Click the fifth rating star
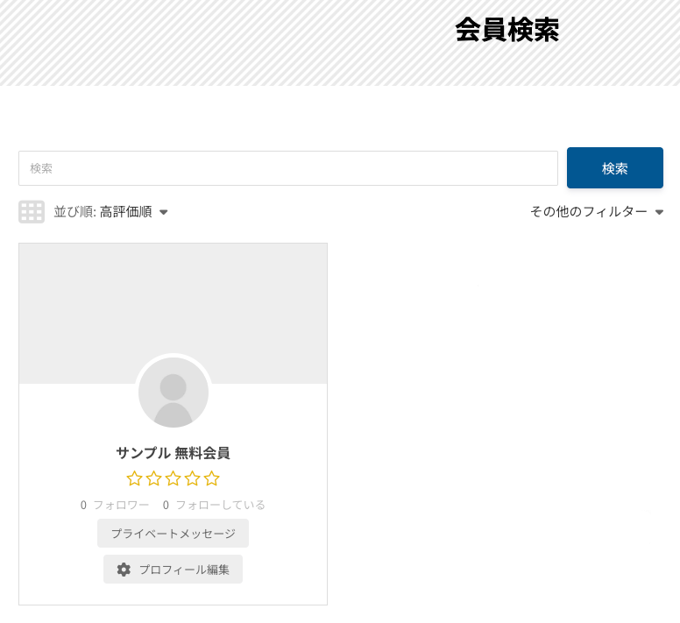This screenshot has width=680, height=623. tap(211, 478)
